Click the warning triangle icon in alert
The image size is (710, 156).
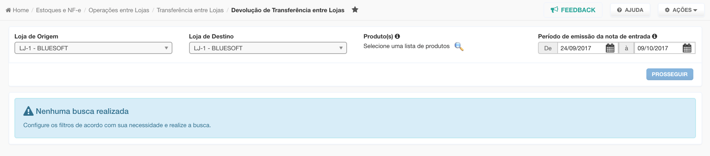pyautogui.click(x=28, y=111)
